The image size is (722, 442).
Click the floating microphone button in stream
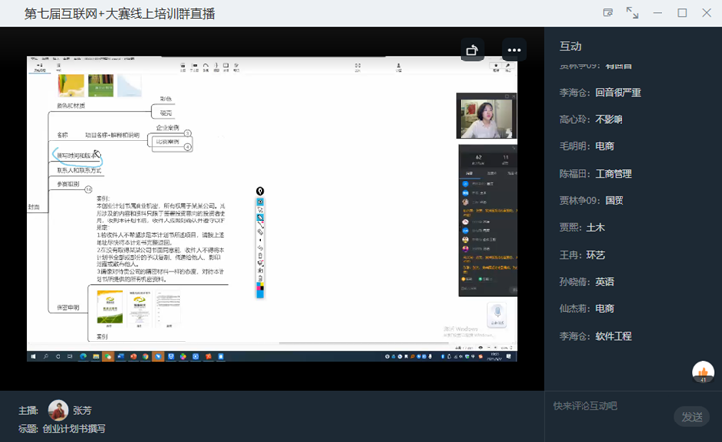[499, 323]
